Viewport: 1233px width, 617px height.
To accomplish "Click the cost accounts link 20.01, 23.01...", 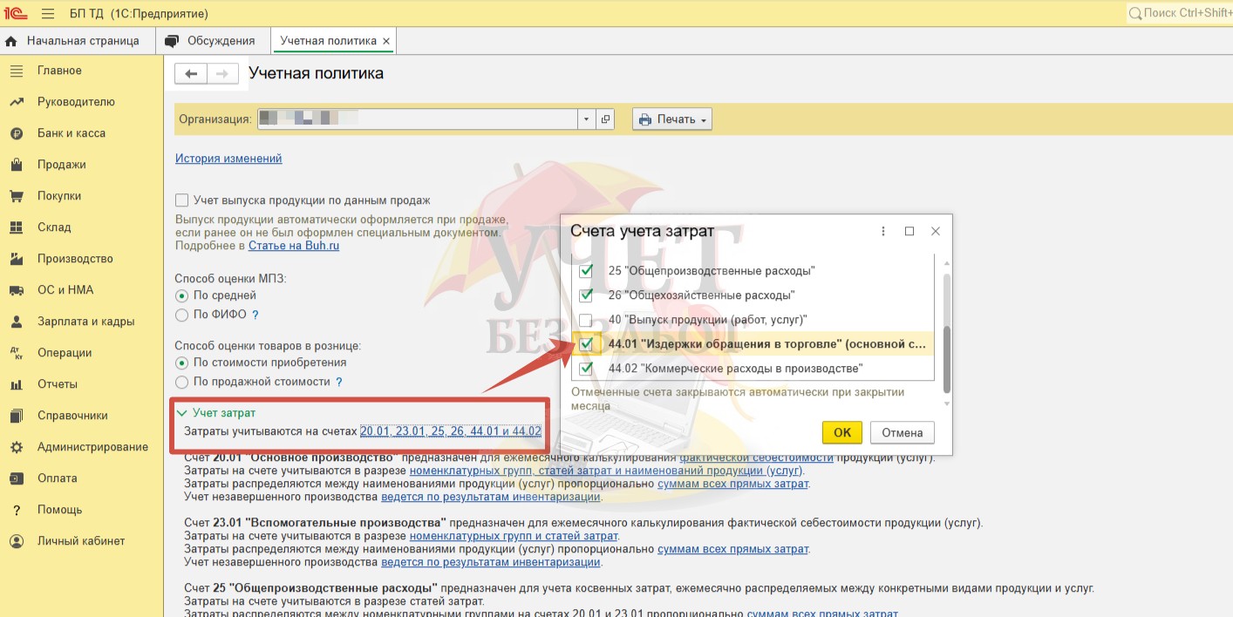I will click(451, 431).
